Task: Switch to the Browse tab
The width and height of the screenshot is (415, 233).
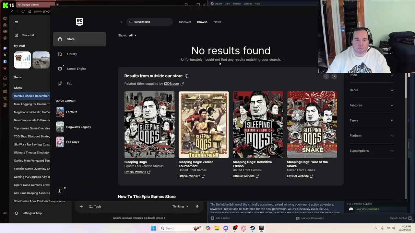Action: pyautogui.click(x=202, y=22)
